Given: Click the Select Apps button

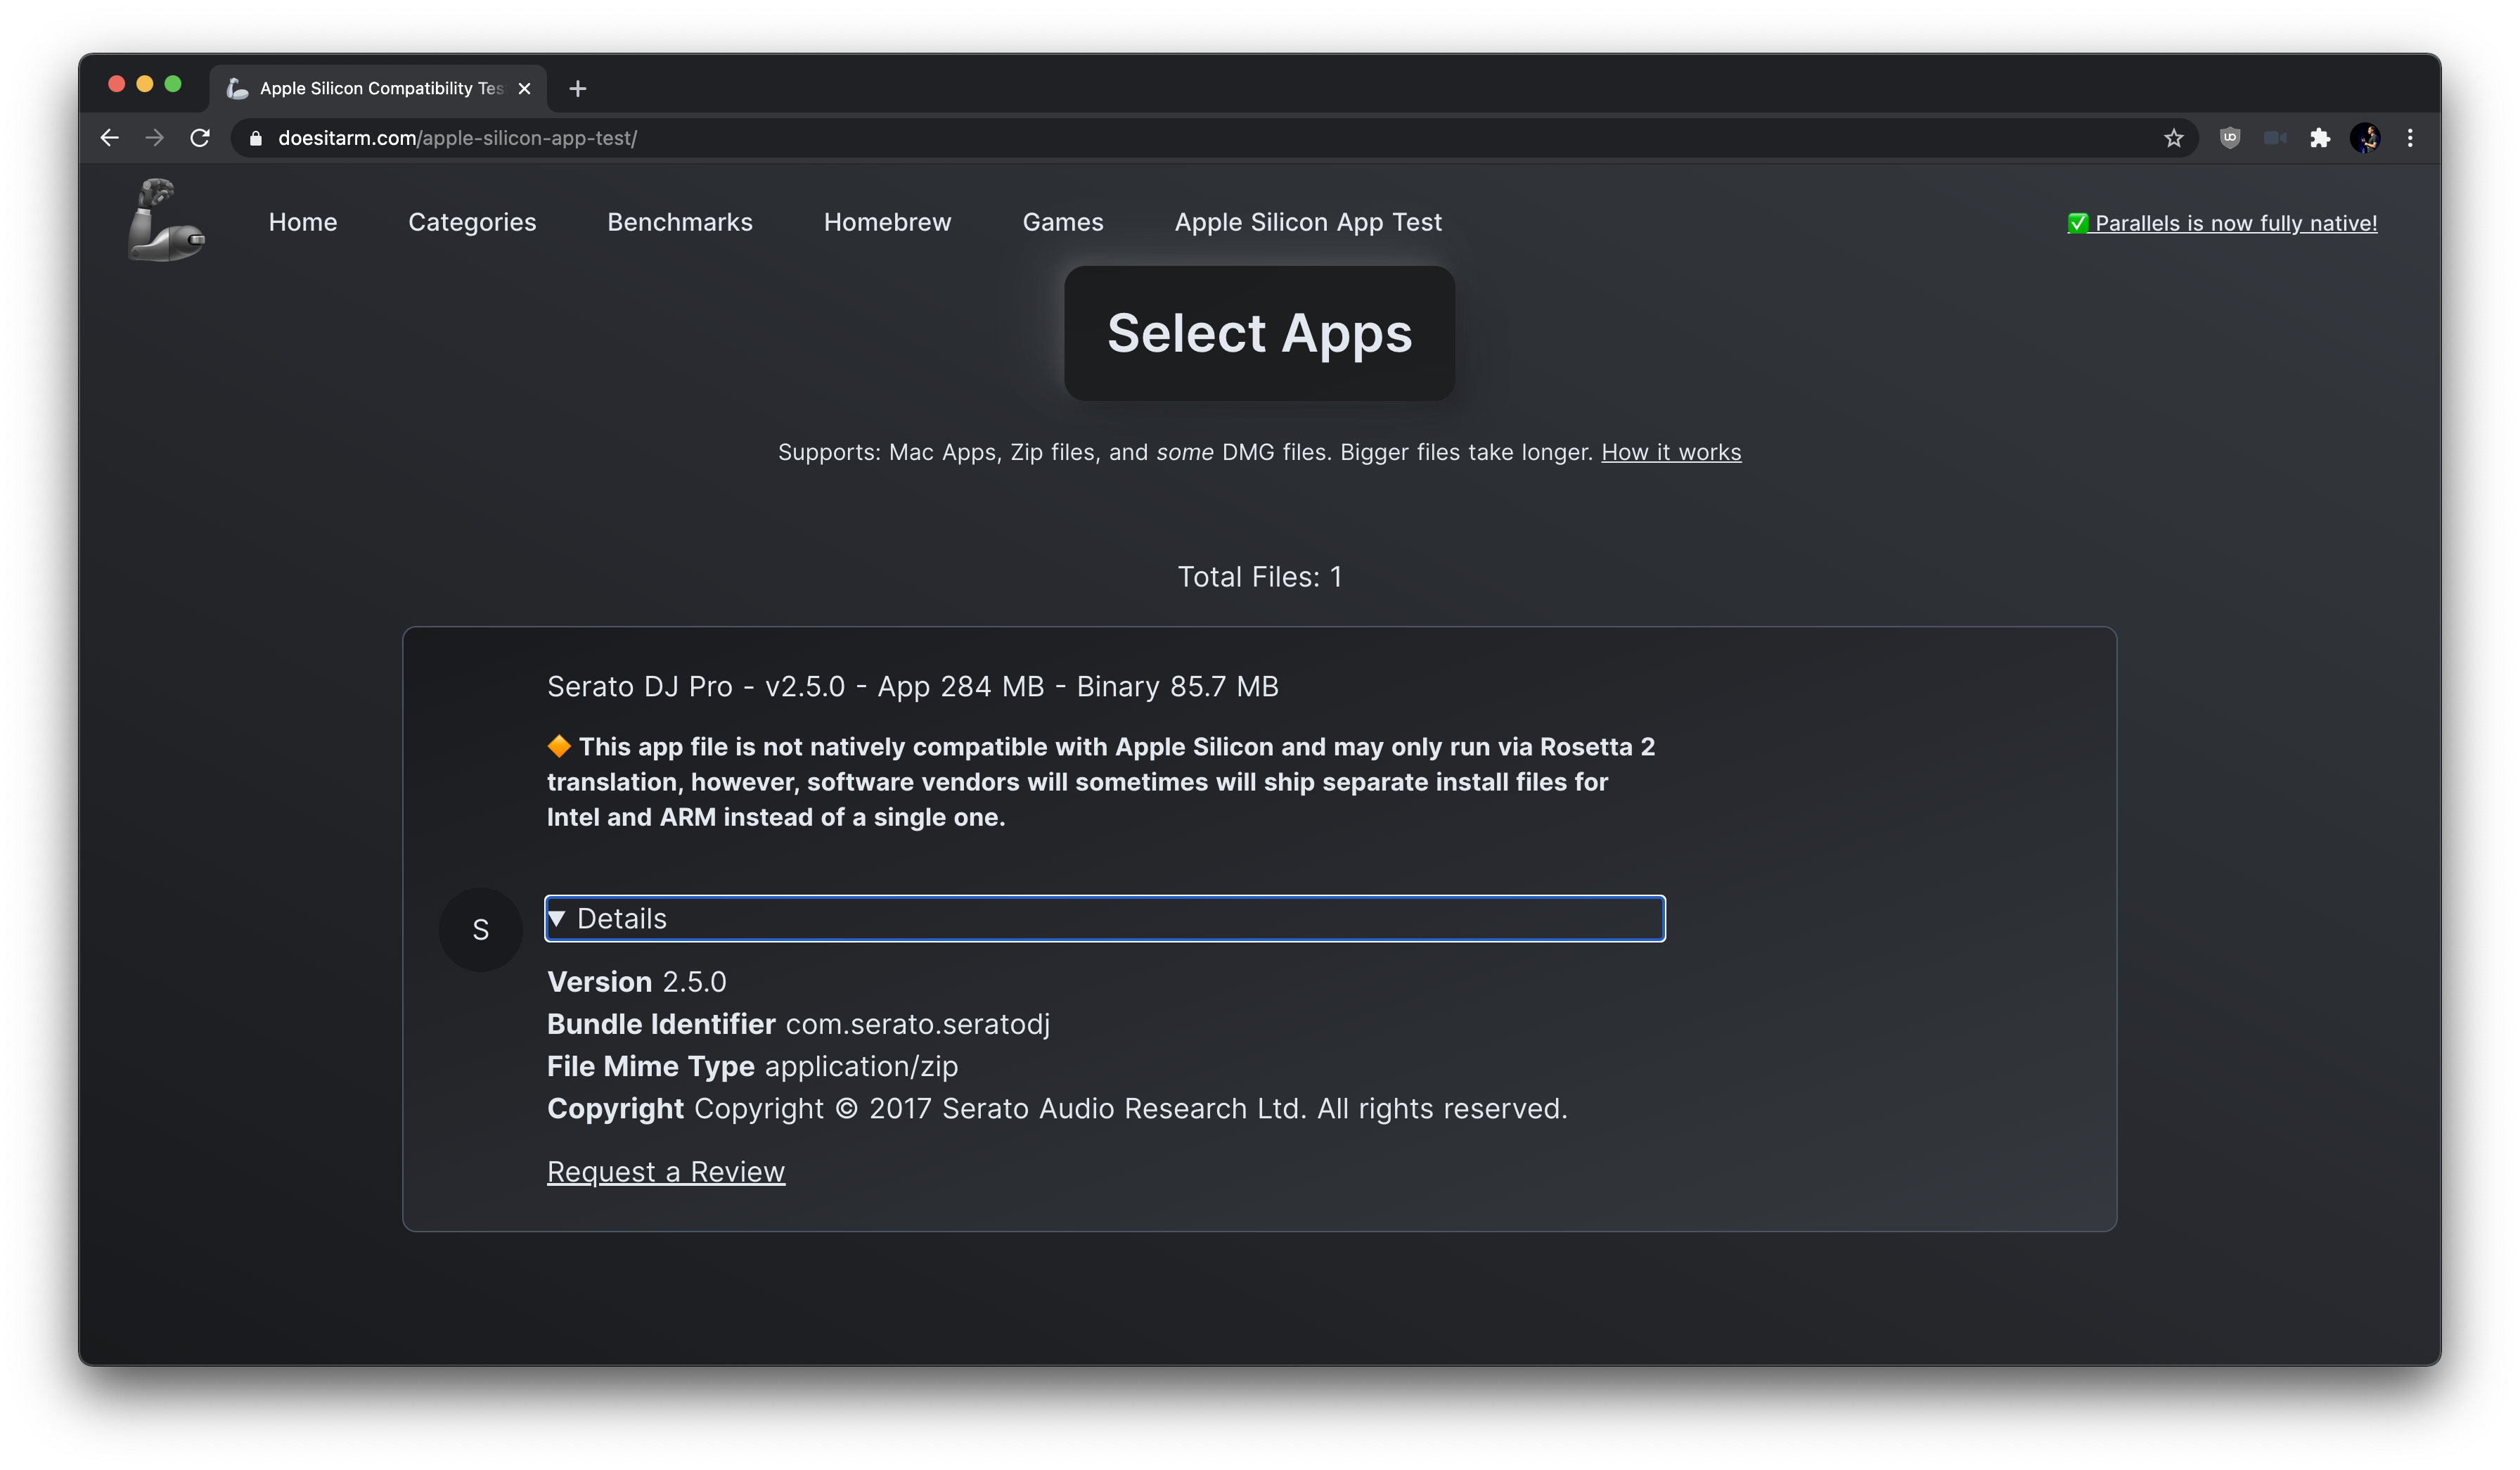Looking at the screenshot, I should point(1260,333).
